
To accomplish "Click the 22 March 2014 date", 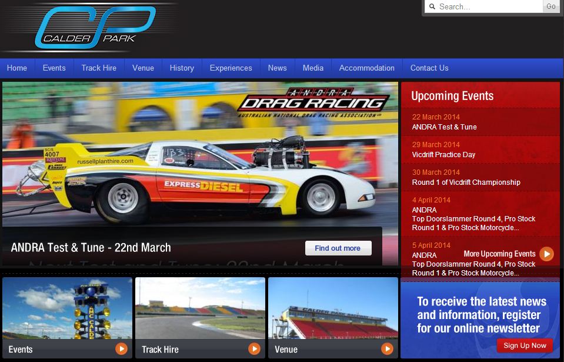I will pyautogui.click(x=436, y=117).
